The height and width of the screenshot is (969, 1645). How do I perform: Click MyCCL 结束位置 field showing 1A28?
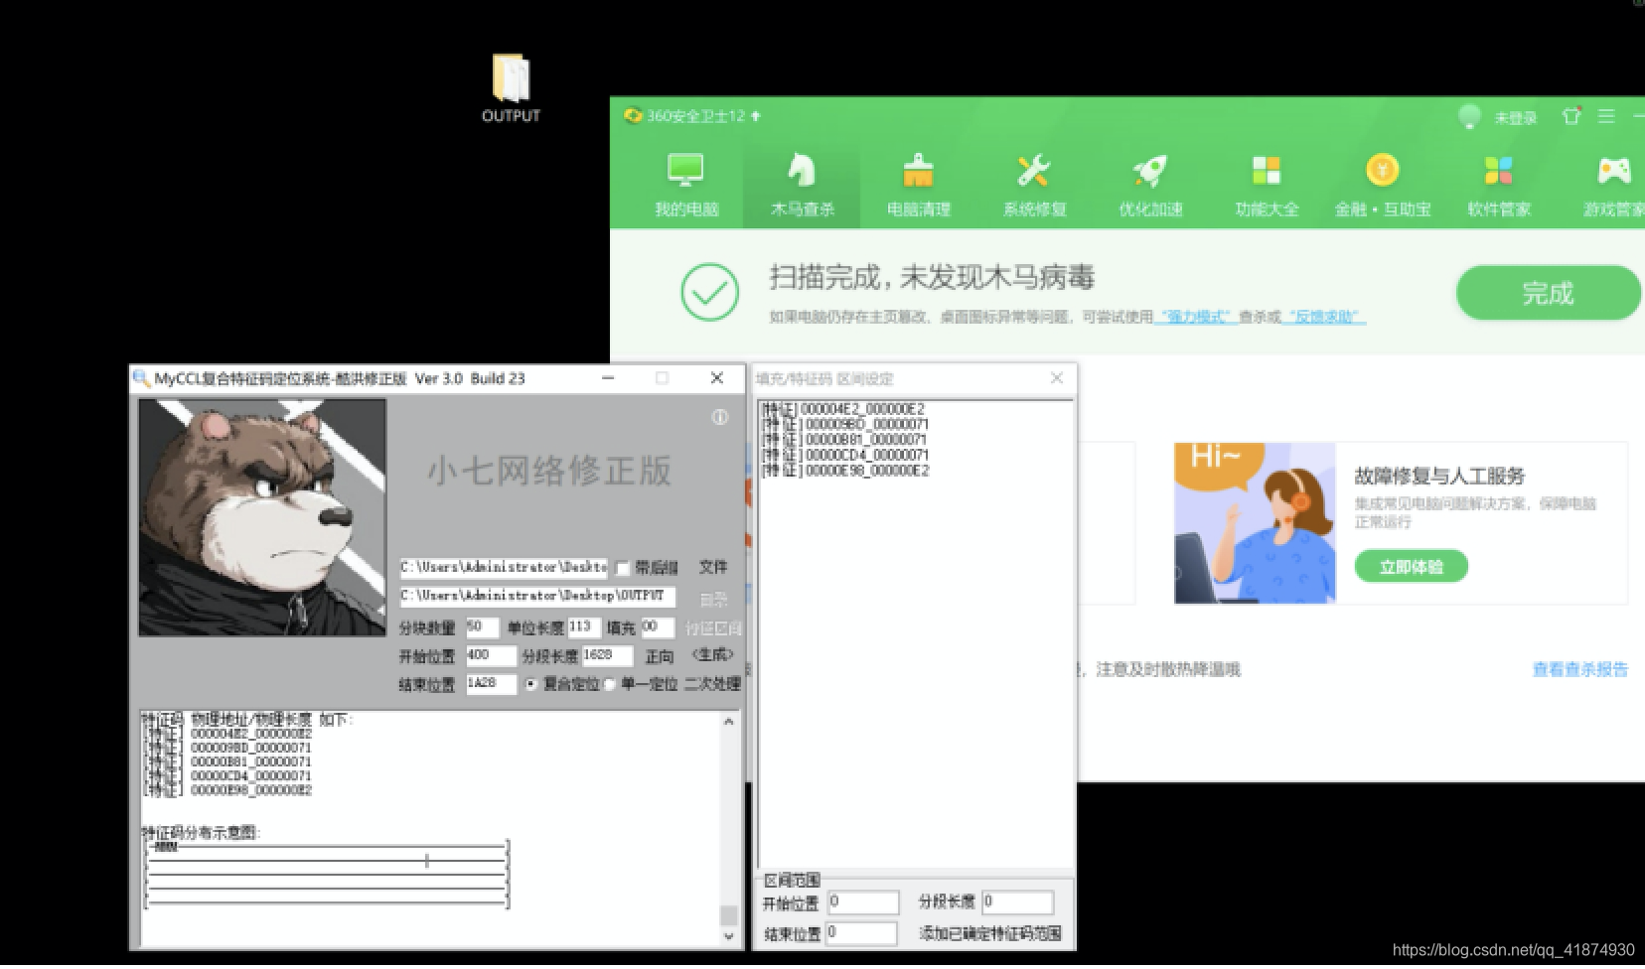(x=491, y=684)
